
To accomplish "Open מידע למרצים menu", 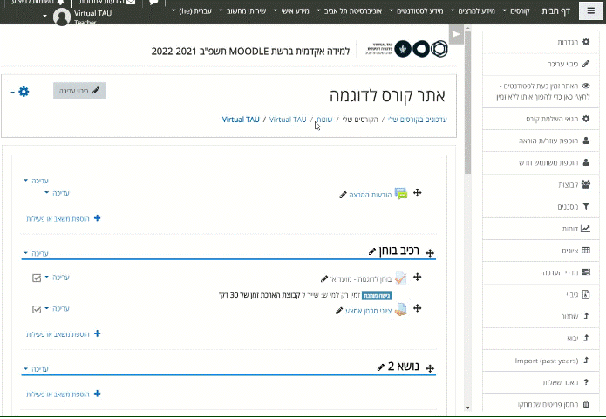I will tap(473, 10).
